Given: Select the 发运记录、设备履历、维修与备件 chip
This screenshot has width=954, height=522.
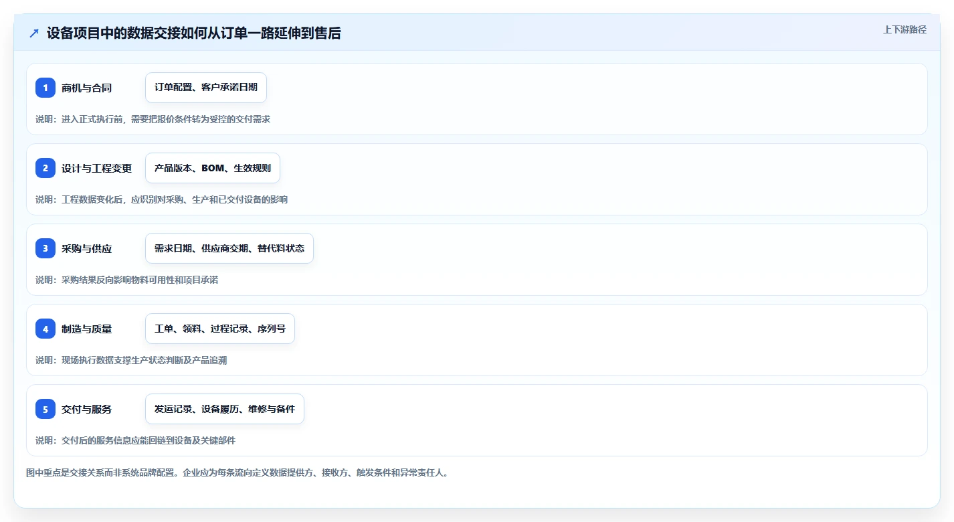Looking at the screenshot, I should point(225,409).
